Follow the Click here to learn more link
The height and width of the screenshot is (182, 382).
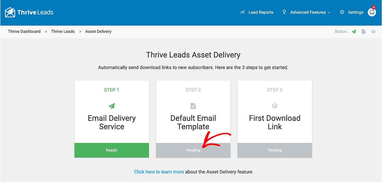[x=159, y=172]
